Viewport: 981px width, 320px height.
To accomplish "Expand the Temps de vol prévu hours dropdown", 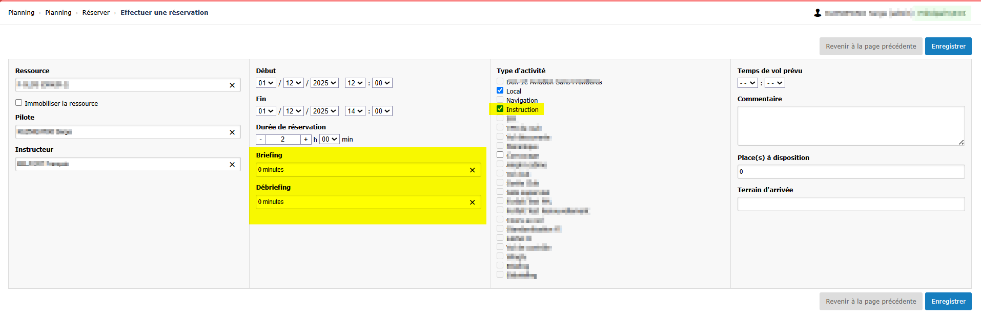I will pyautogui.click(x=747, y=83).
